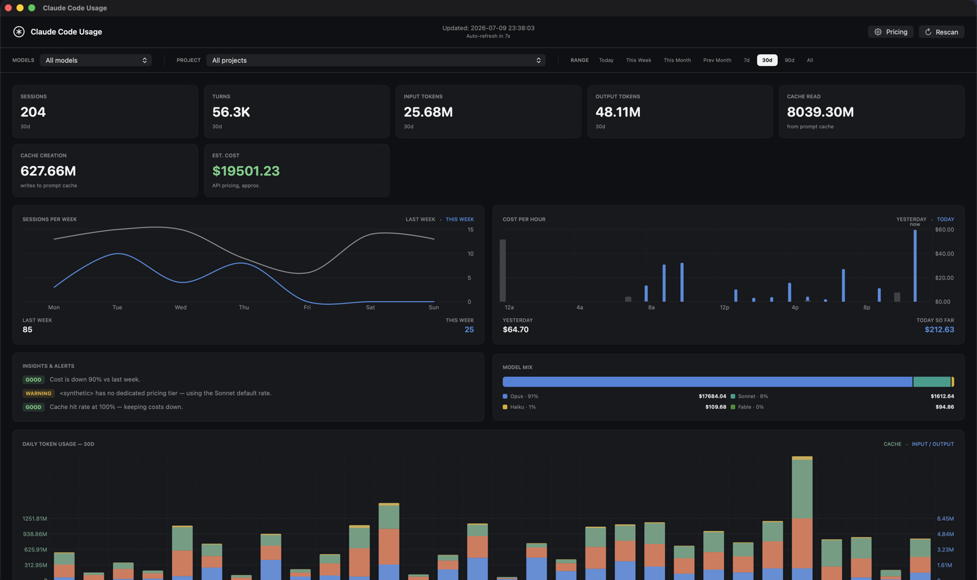The height and width of the screenshot is (580, 977).
Task: Click the macOS green zoom window button
Action: click(32, 8)
